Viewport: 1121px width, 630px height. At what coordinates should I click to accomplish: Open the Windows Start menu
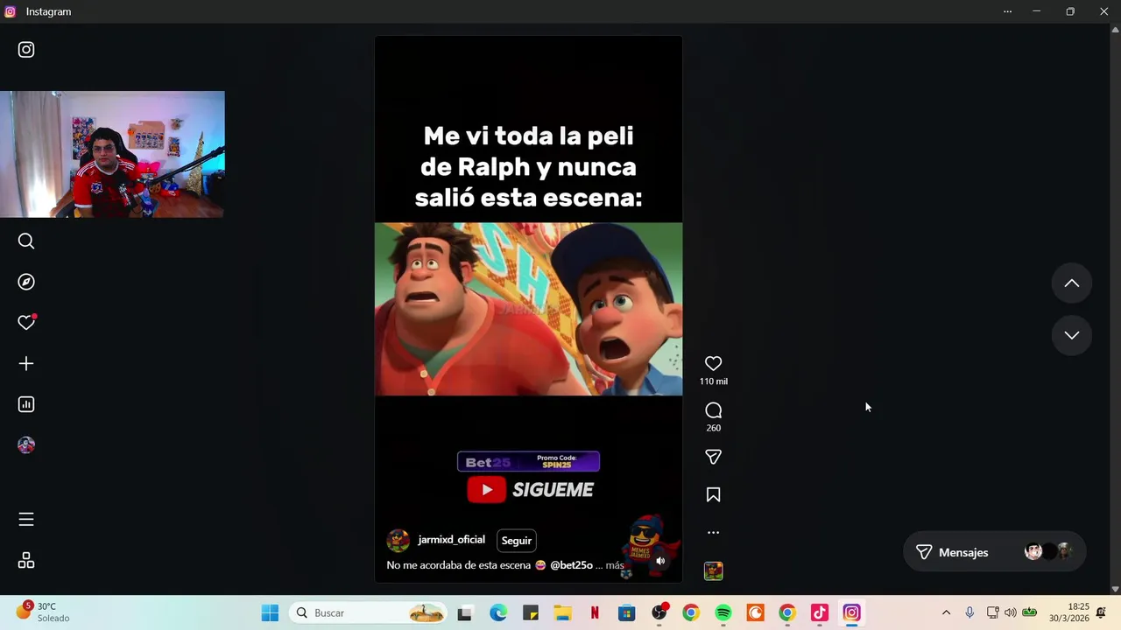coord(270,612)
